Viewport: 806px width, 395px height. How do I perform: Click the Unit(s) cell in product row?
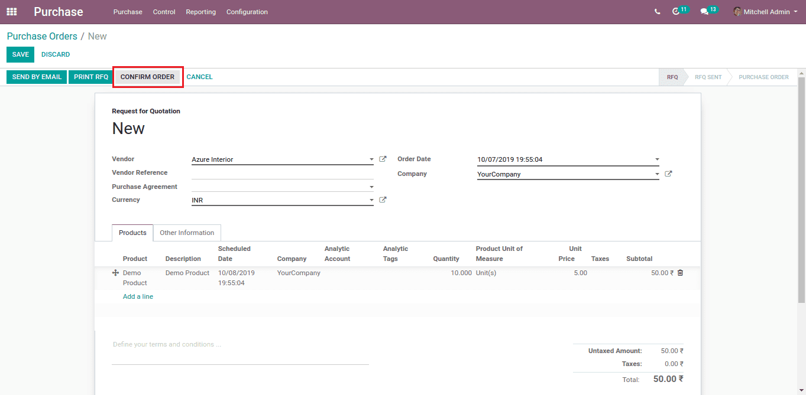pos(486,273)
